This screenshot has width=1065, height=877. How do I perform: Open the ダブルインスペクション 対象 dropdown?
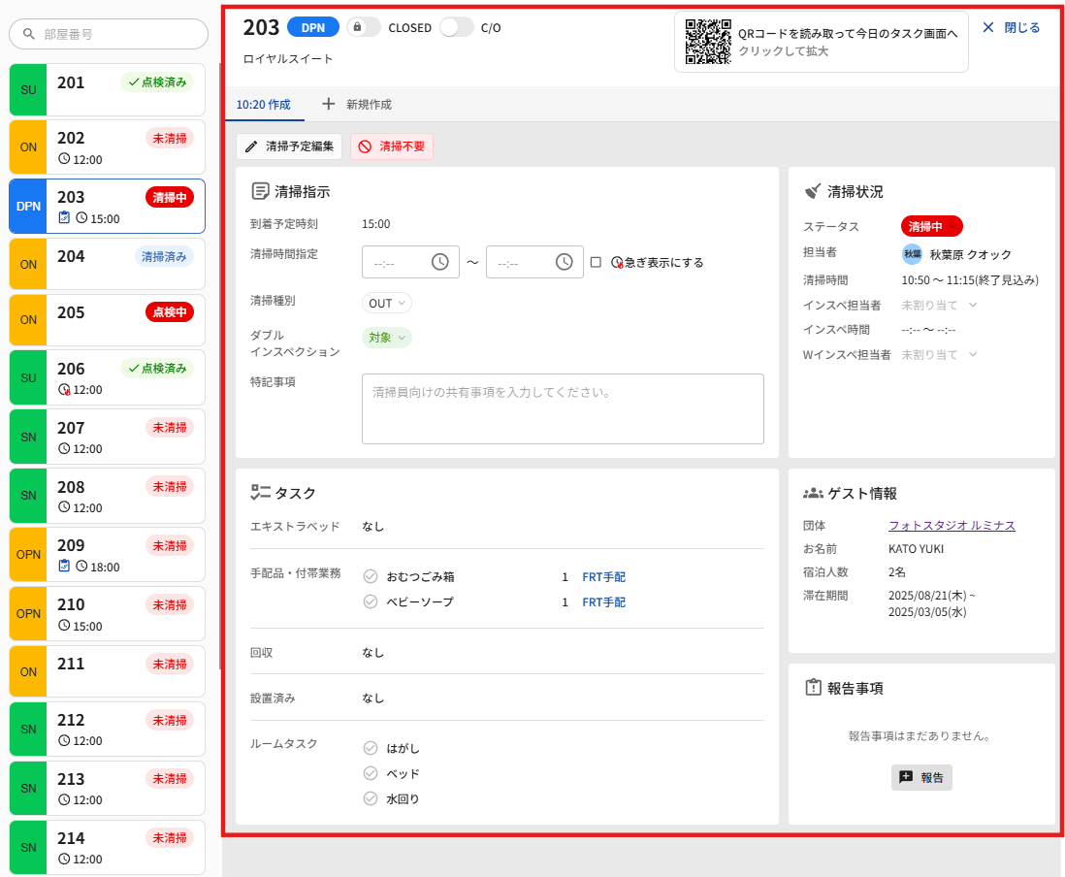pyautogui.click(x=386, y=338)
